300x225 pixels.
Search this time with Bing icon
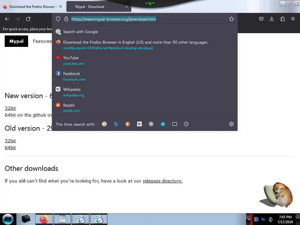[116, 124]
